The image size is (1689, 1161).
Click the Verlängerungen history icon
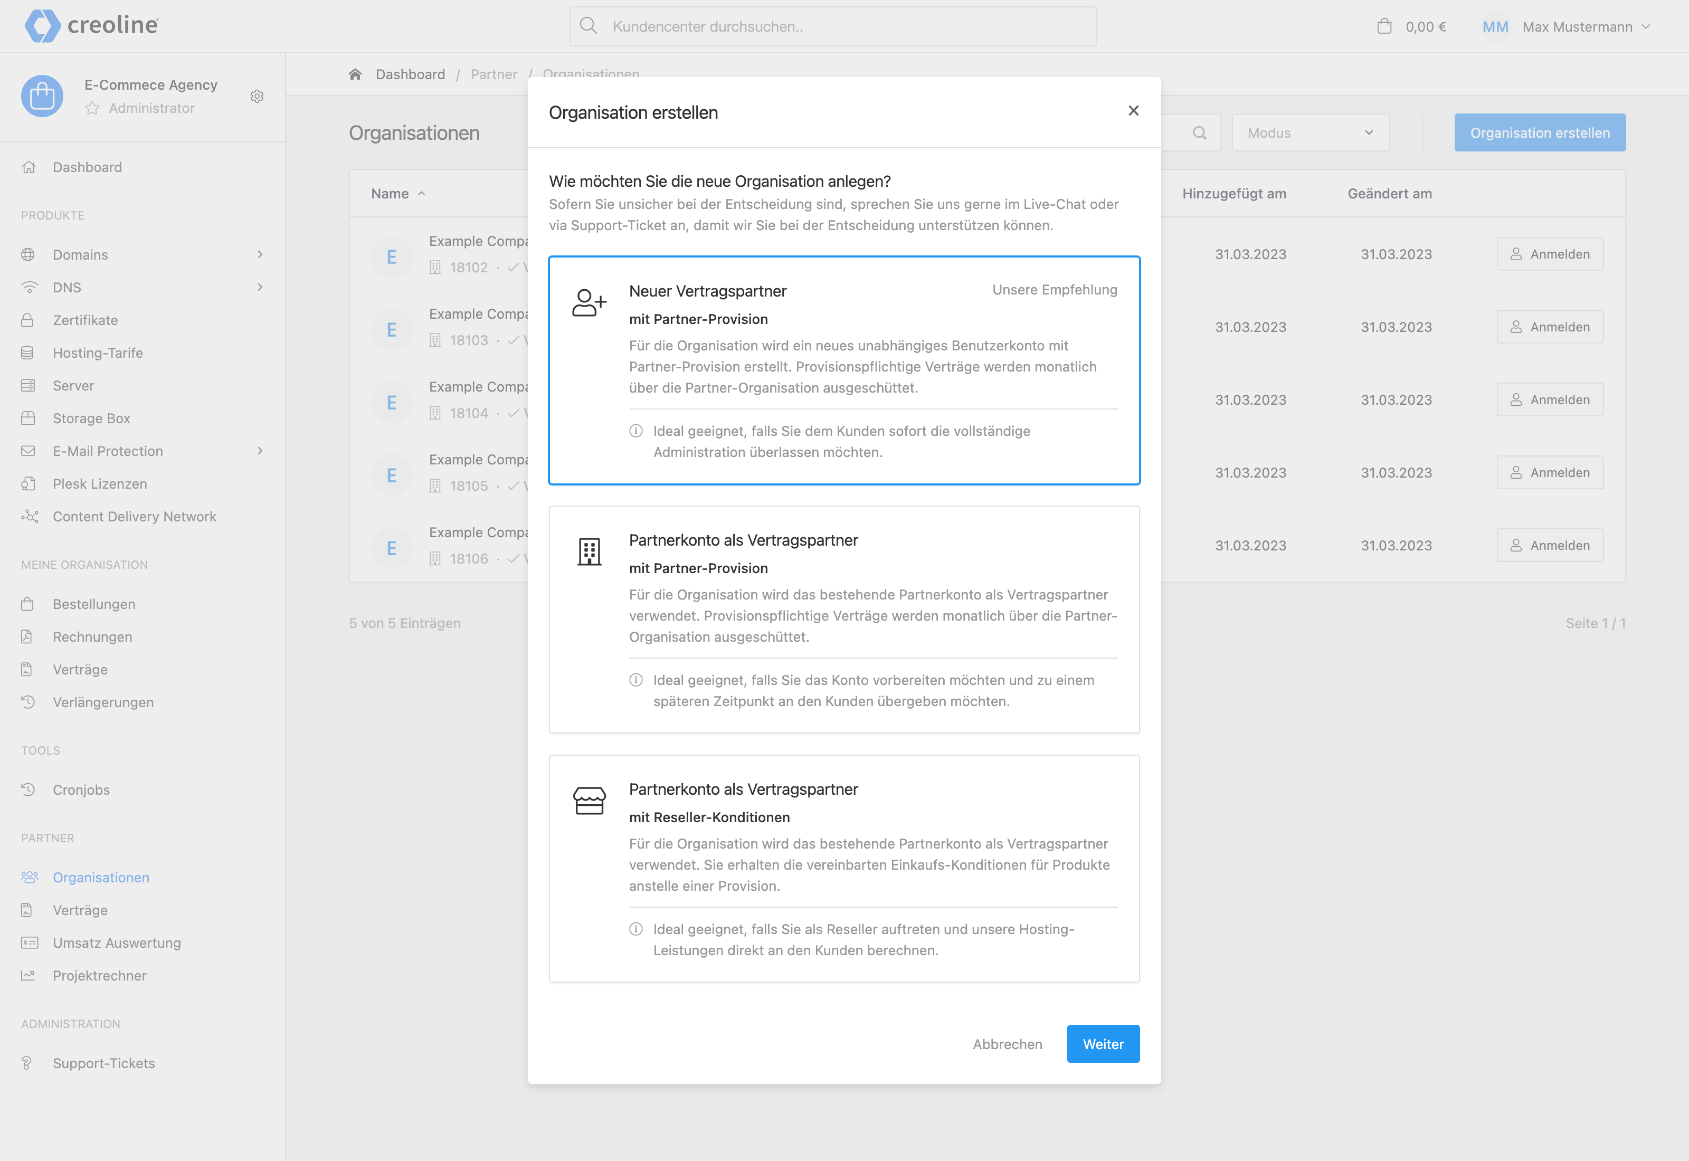pyautogui.click(x=29, y=702)
